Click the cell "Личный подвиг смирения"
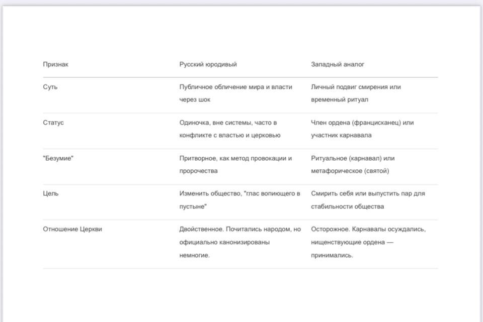Screen dimensions: 483x322 pyautogui.click(x=356, y=93)
